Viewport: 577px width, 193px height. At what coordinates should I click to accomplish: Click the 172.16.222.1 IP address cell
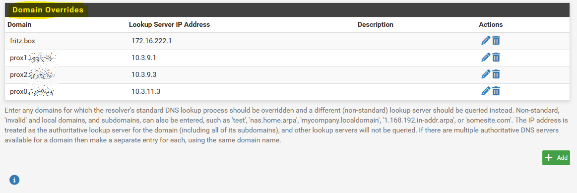click(152, 41)
